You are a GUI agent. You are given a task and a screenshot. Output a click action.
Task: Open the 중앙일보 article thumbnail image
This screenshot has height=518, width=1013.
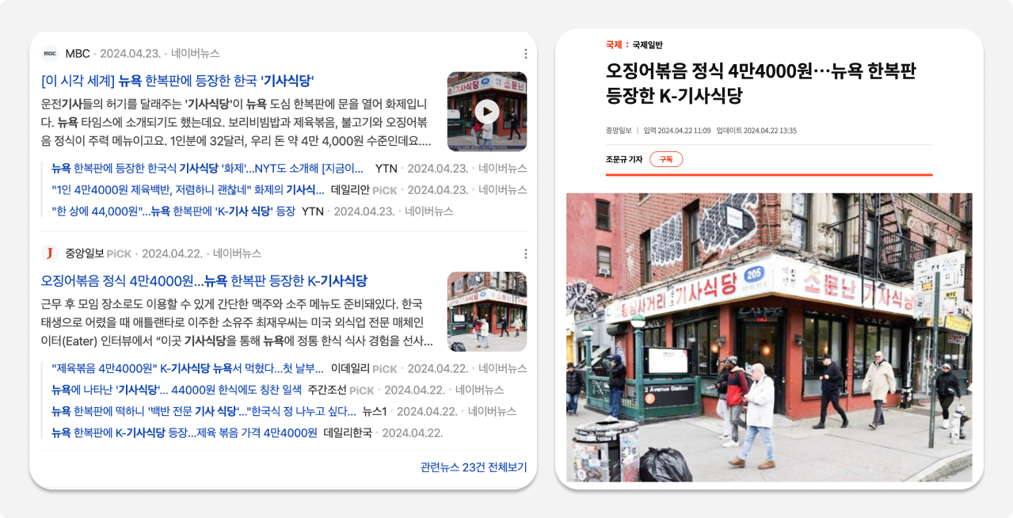pos(487,311)
